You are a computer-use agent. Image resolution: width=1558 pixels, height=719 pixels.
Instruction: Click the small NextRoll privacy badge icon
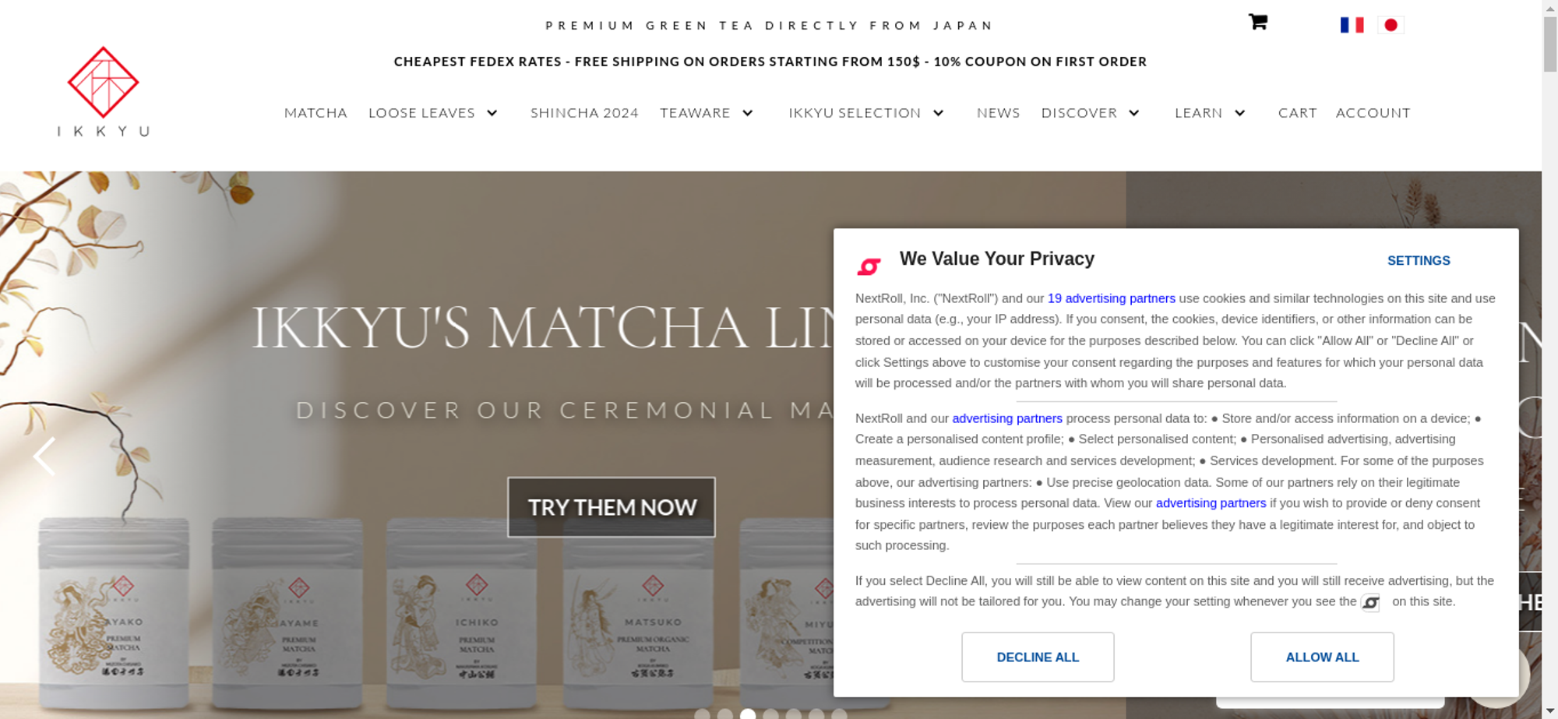(1370, 602)
